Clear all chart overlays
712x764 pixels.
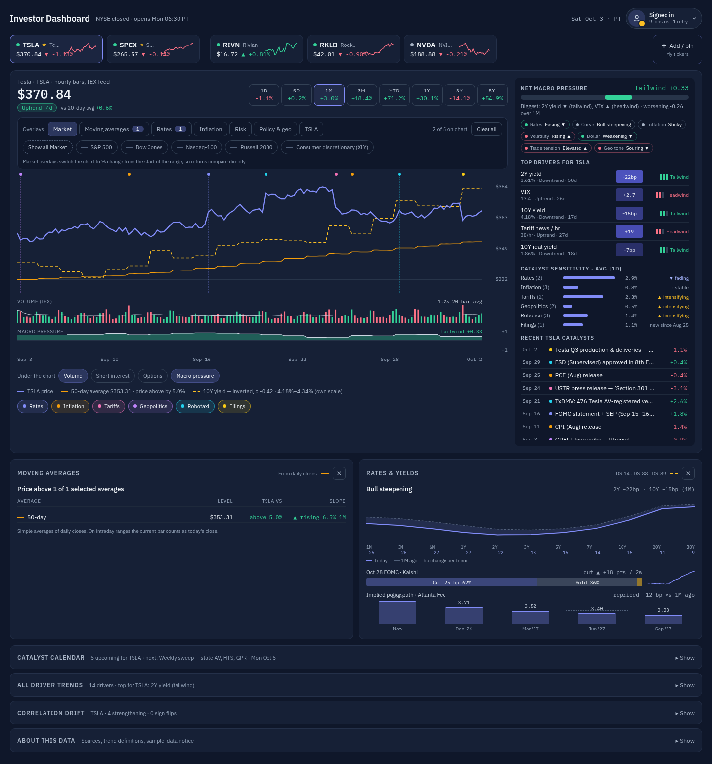pyautogui.click(x=487, y=129)
